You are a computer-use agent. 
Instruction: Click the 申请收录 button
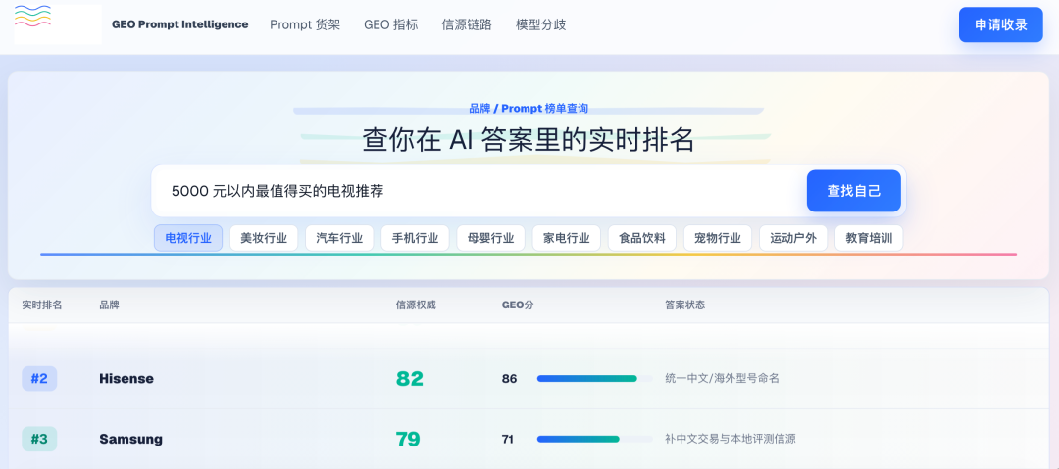point(1001,25)
